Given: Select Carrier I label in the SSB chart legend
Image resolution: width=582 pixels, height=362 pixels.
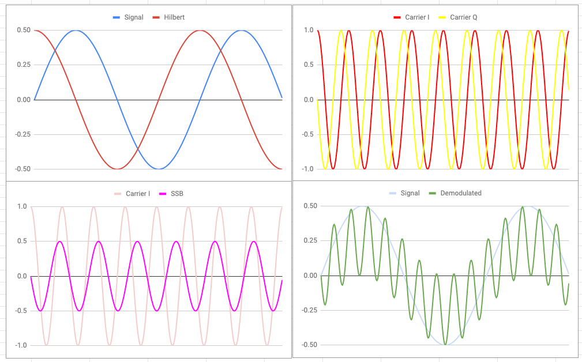Looking at the screenshot, I should click(138, 194).
